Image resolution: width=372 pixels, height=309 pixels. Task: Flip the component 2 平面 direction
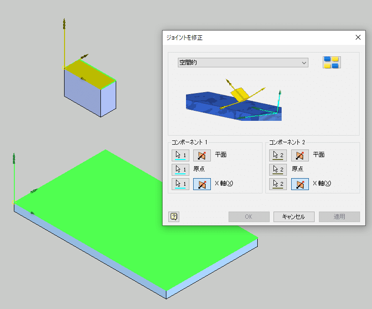pos(300,155)
